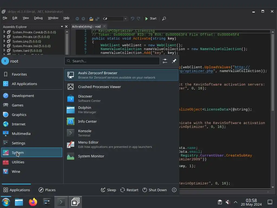Open Assembly Explorer panel options dropdown arrow
277x208 pixels.
click(62, 27)
